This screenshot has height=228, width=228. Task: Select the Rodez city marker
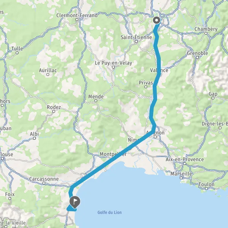(x=54, y=111)
